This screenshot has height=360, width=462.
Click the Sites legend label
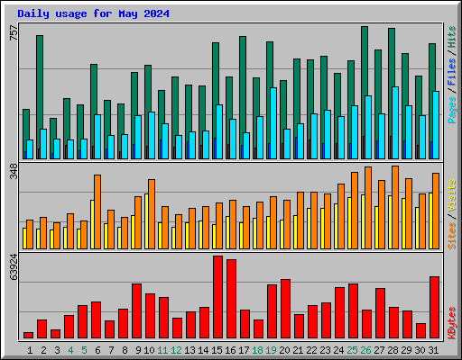tap(452, 236)
